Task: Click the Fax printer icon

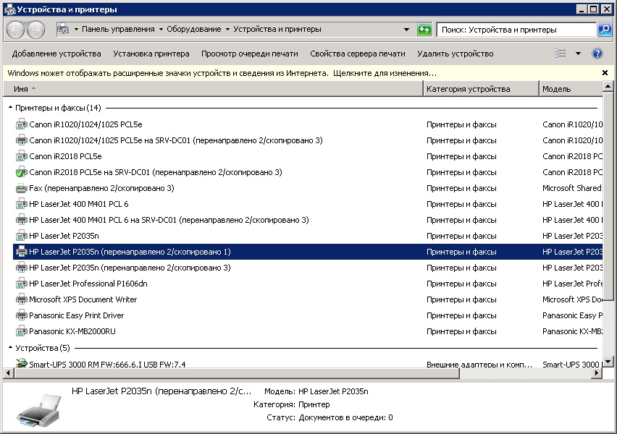Action: click(x=21, y=188)
